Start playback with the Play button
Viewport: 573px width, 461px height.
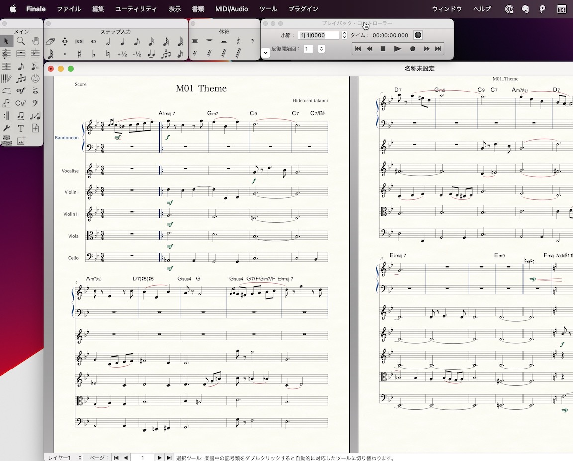point(397,49)
